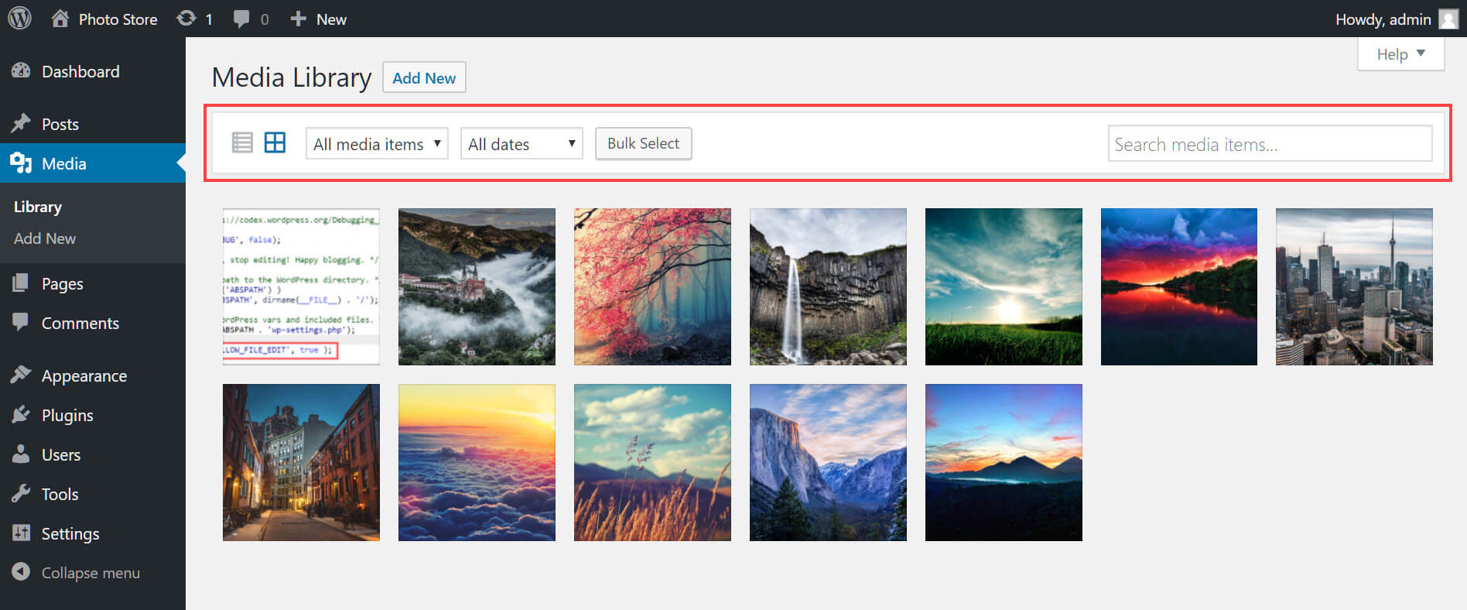Open the Settings menu label
Screen dimensions: 1467x610
[70, 533]
